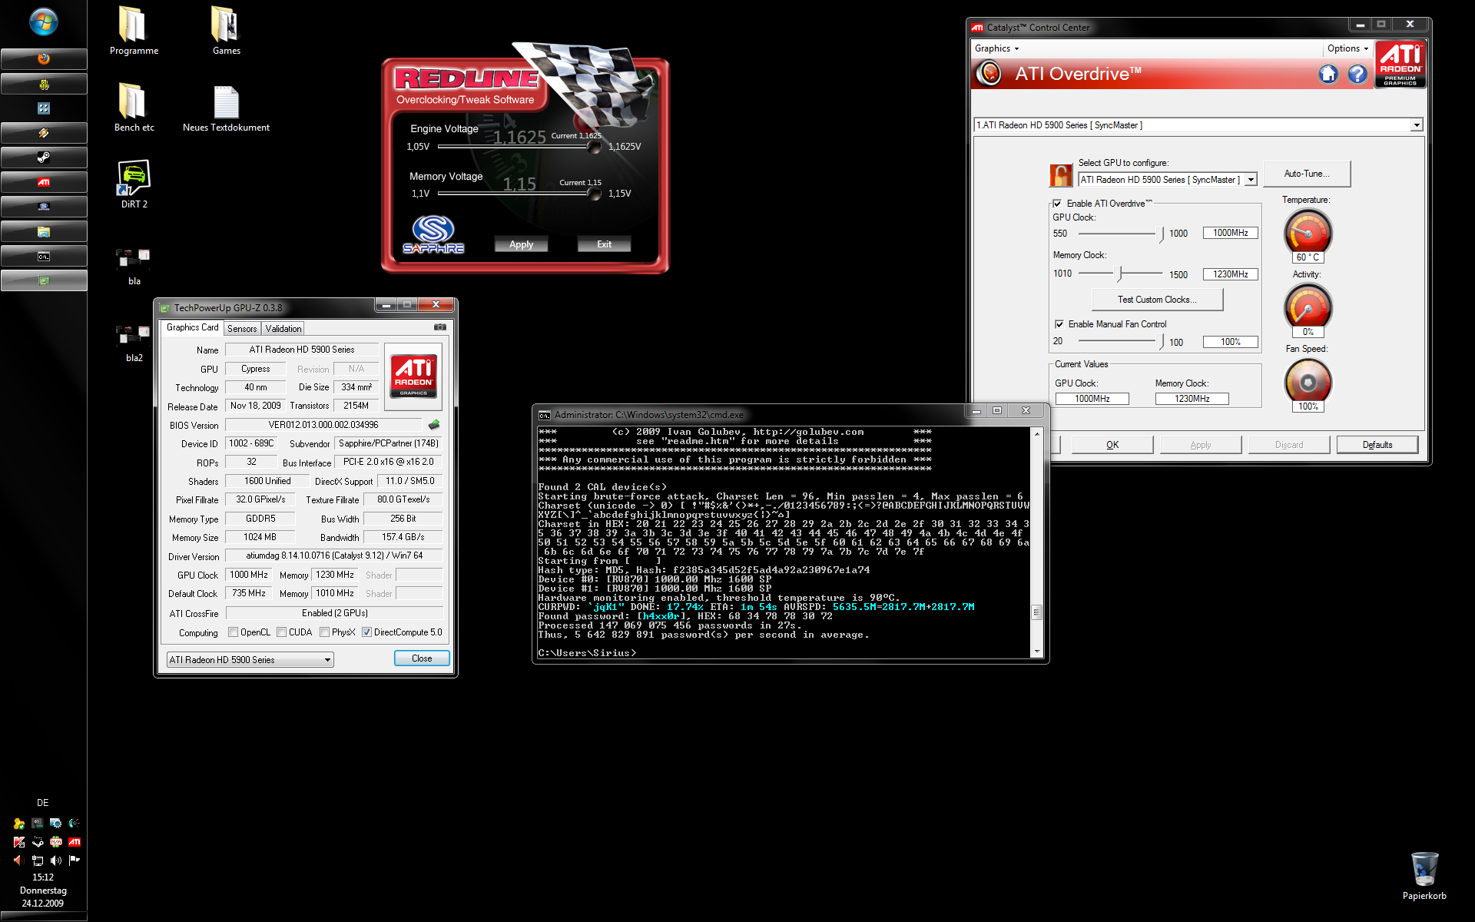
Task: Click BIOS save chip icon in GPU-Z
Action: pyautogui.click(x=434, y=425)
